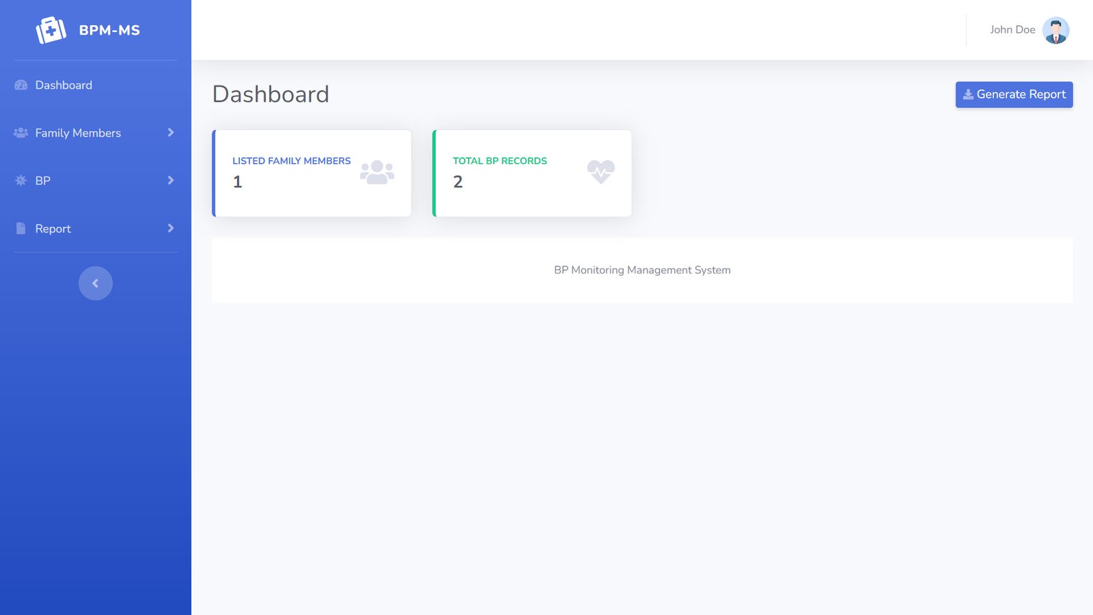
Task: Click the Report file icon in sidebar
Action: tap(20, 229)
